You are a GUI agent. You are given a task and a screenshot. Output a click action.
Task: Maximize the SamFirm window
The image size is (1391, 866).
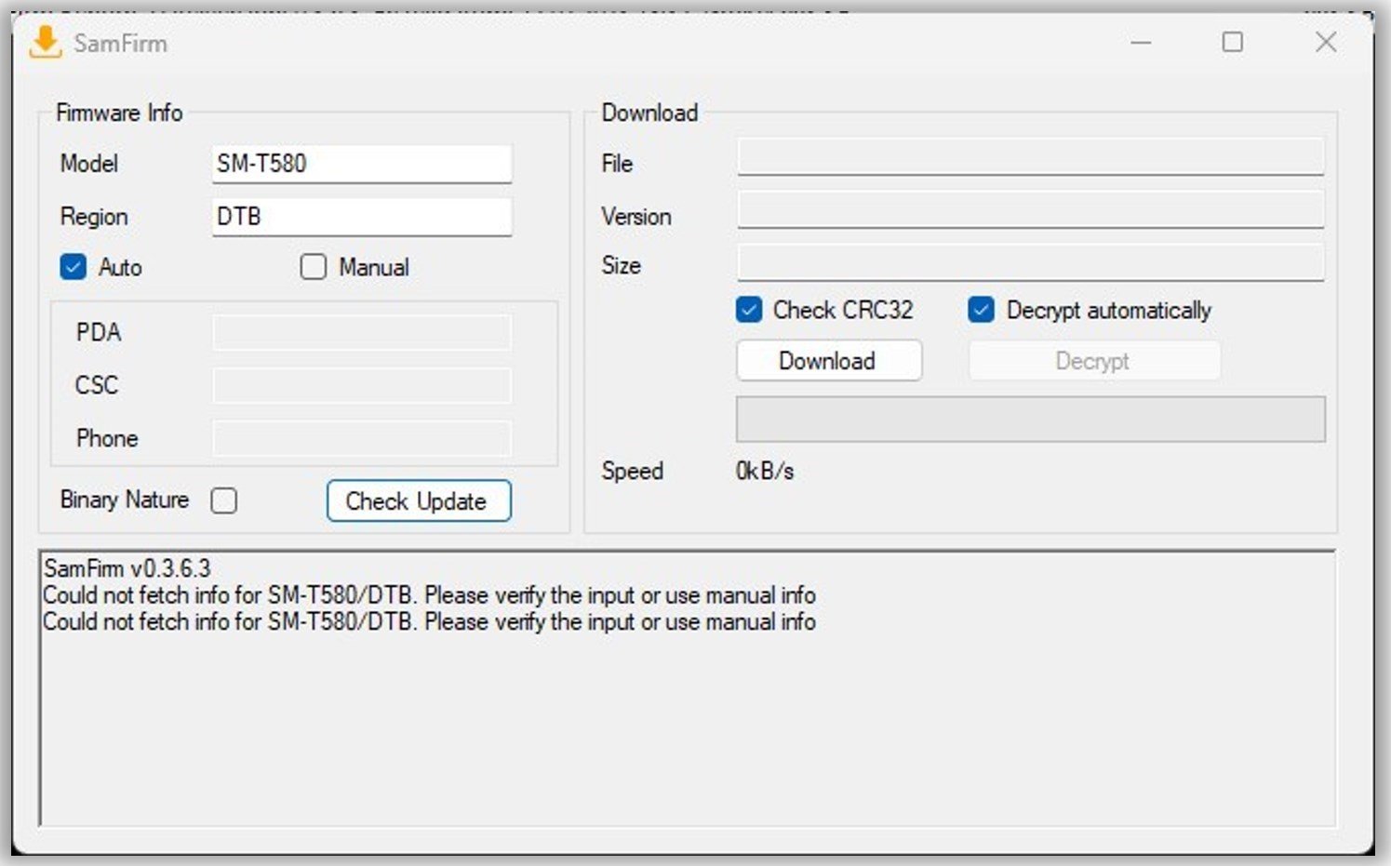click(x=1232, y=43)
